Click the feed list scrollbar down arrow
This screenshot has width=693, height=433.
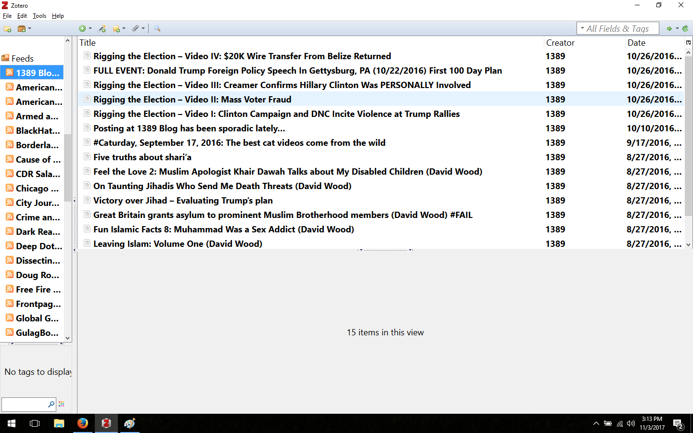[x=67, y=338]
